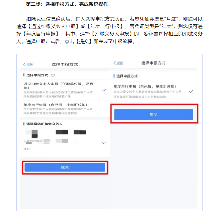Image resolution: width=224 pixels, height=214 pixels.
Task: Click the 地址 label in agent entry
Action: point(27,149)
